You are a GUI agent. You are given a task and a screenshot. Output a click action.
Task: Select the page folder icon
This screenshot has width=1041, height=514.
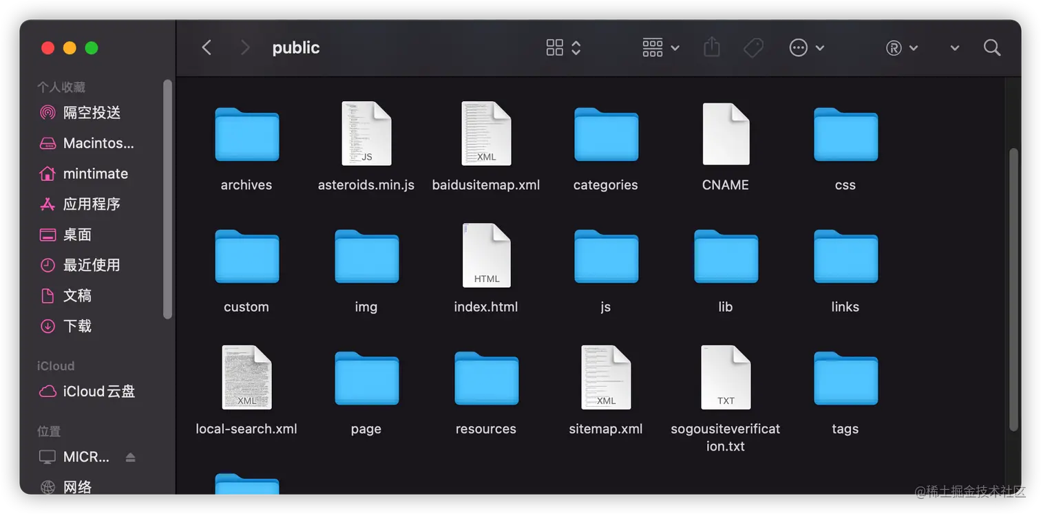(x=366, y=378)
